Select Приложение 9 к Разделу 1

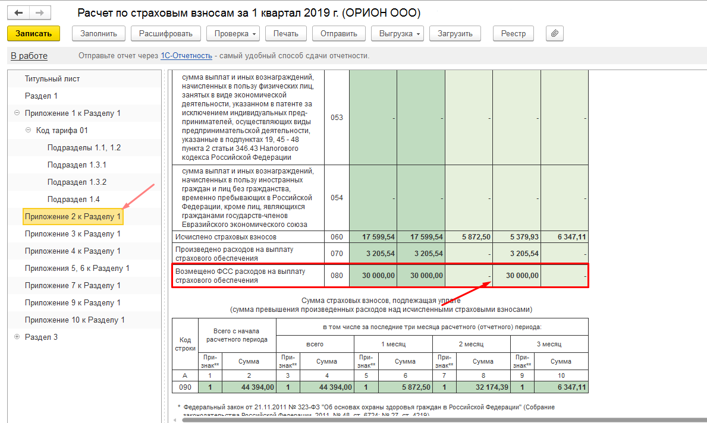coord(73,303)
